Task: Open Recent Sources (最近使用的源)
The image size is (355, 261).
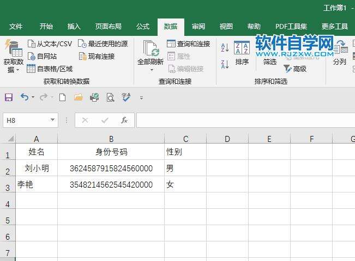Action: pos(103,43)
